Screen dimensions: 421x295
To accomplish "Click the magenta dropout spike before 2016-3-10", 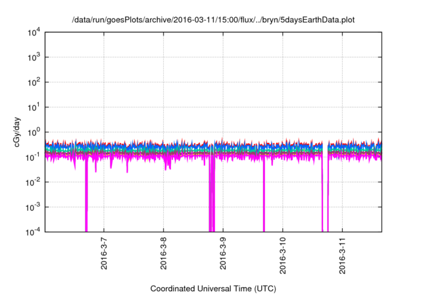I will (264, 195).
